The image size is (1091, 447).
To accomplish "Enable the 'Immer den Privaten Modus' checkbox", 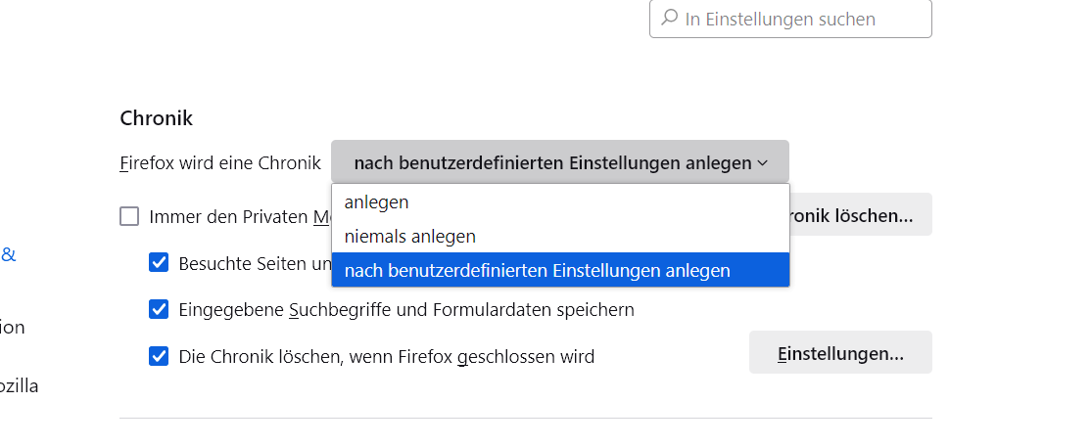I will pos(129,216).
